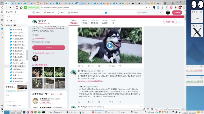The image size is (204, 114).
Task: Click the Pocket extension icon in toolbar
Action: coord(171,8)
